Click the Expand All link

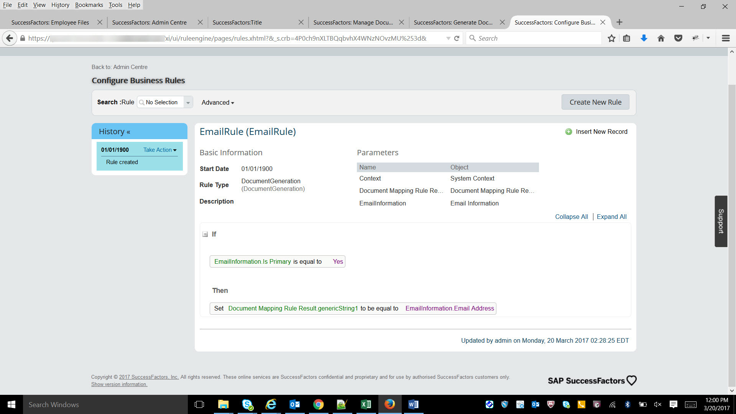pos(611,217)
